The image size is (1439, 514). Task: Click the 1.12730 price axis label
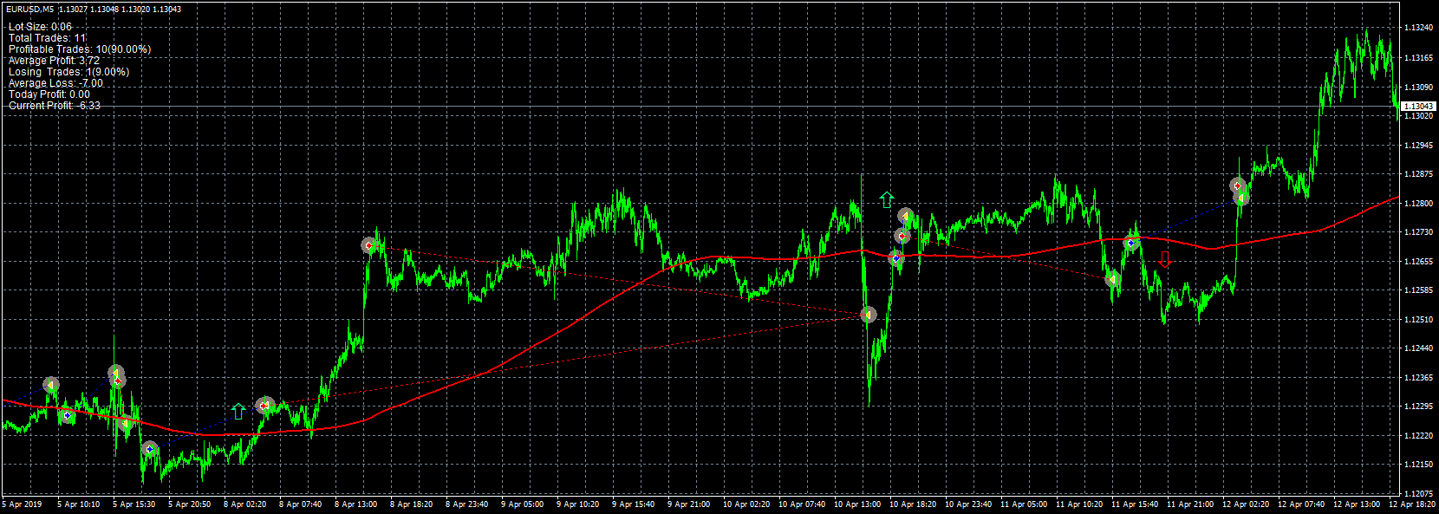(x=1418, y=232)
